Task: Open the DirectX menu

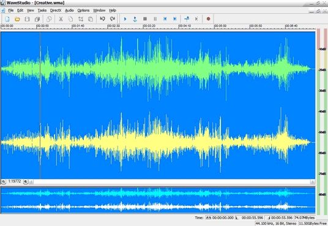Action: 56,10
